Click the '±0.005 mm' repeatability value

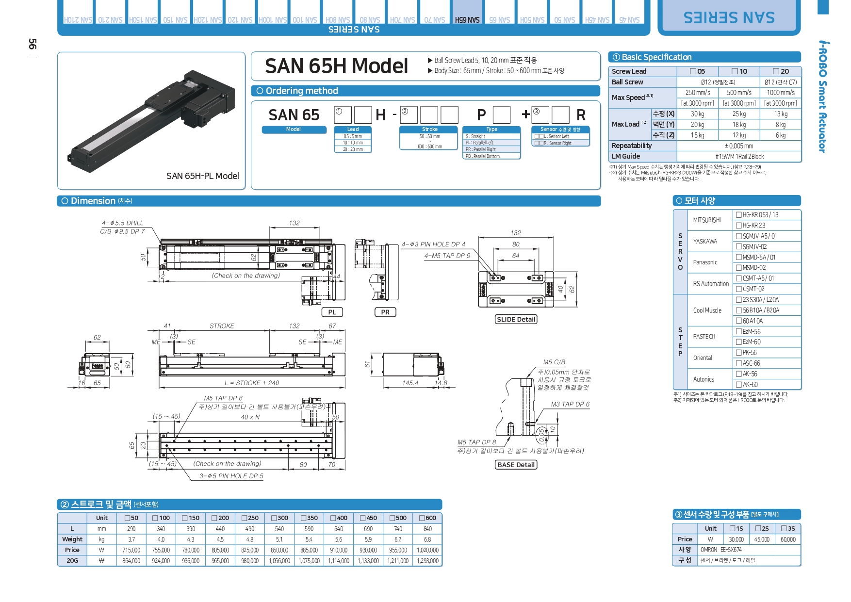click(739, 146)
